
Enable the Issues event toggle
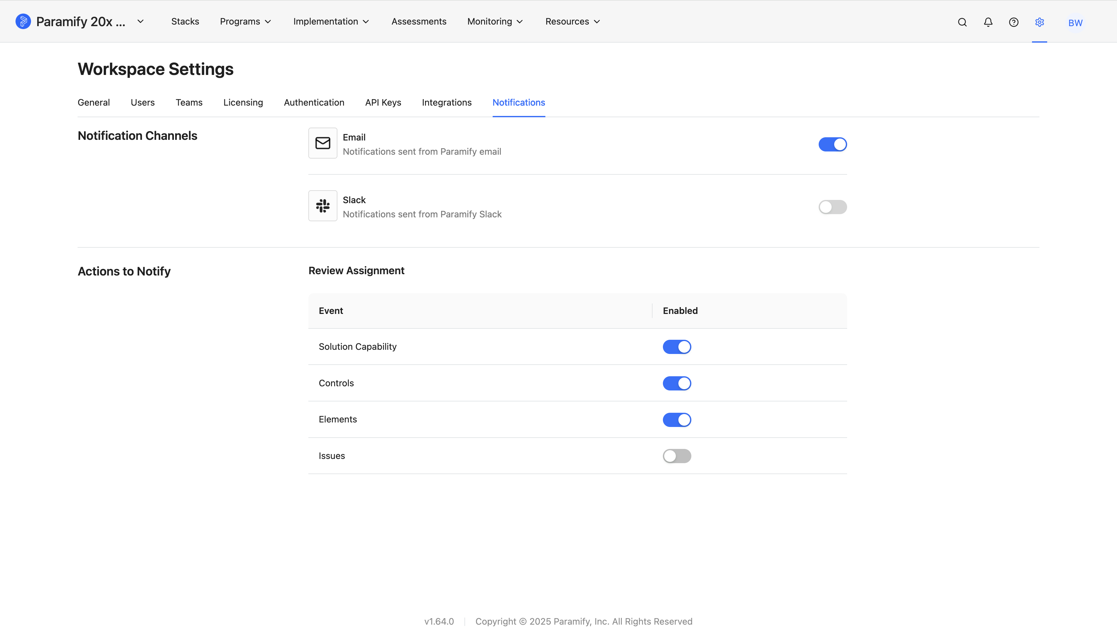tap(677, 456)
